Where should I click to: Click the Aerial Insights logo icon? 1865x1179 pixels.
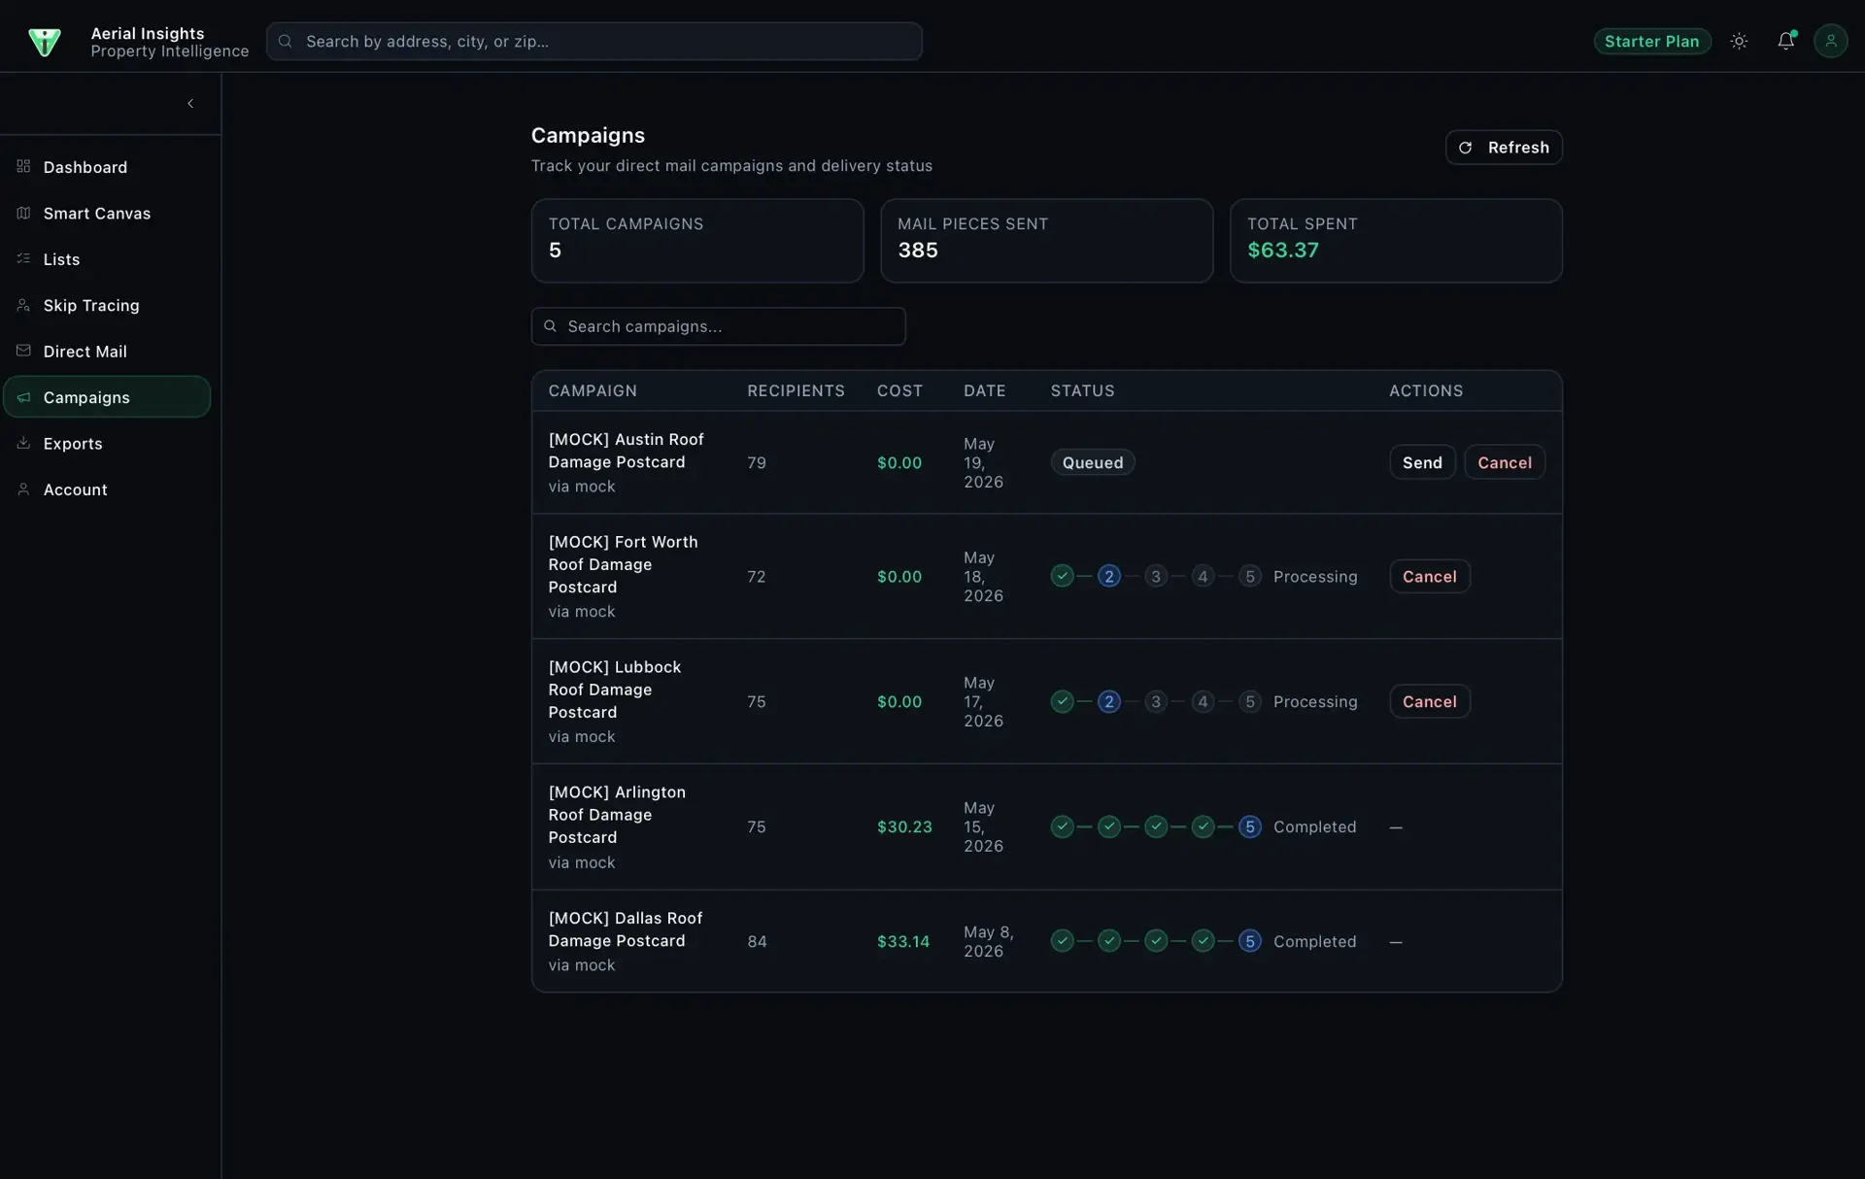[45, 42]
